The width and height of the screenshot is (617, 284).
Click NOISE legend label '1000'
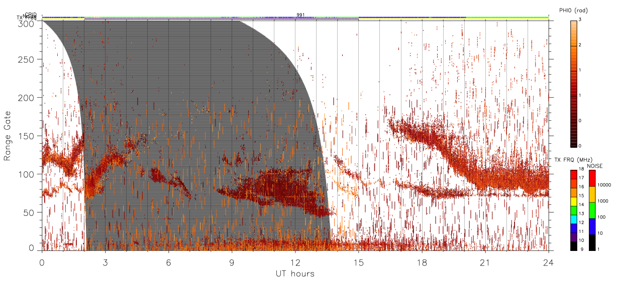(603, 201)
